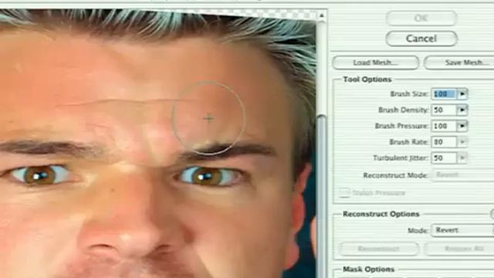Click the Reconstruct button
The image size is (494, 278).
379,249
